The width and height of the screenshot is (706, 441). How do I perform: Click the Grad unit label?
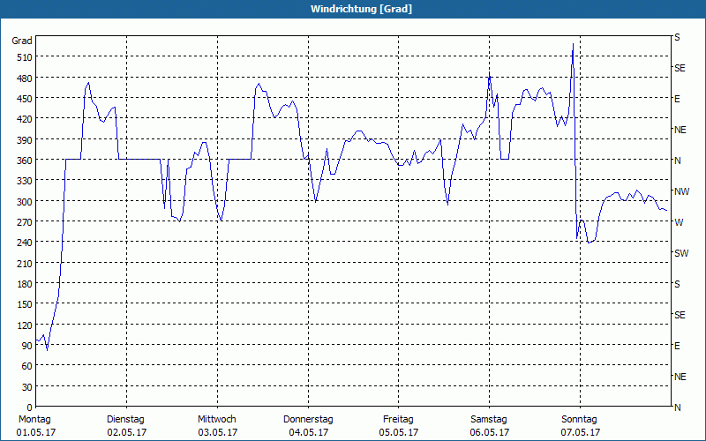(x=22, y=41)
